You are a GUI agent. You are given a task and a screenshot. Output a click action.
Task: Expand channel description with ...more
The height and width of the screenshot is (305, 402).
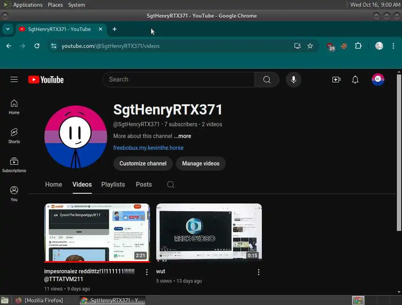tap(182, 136)
